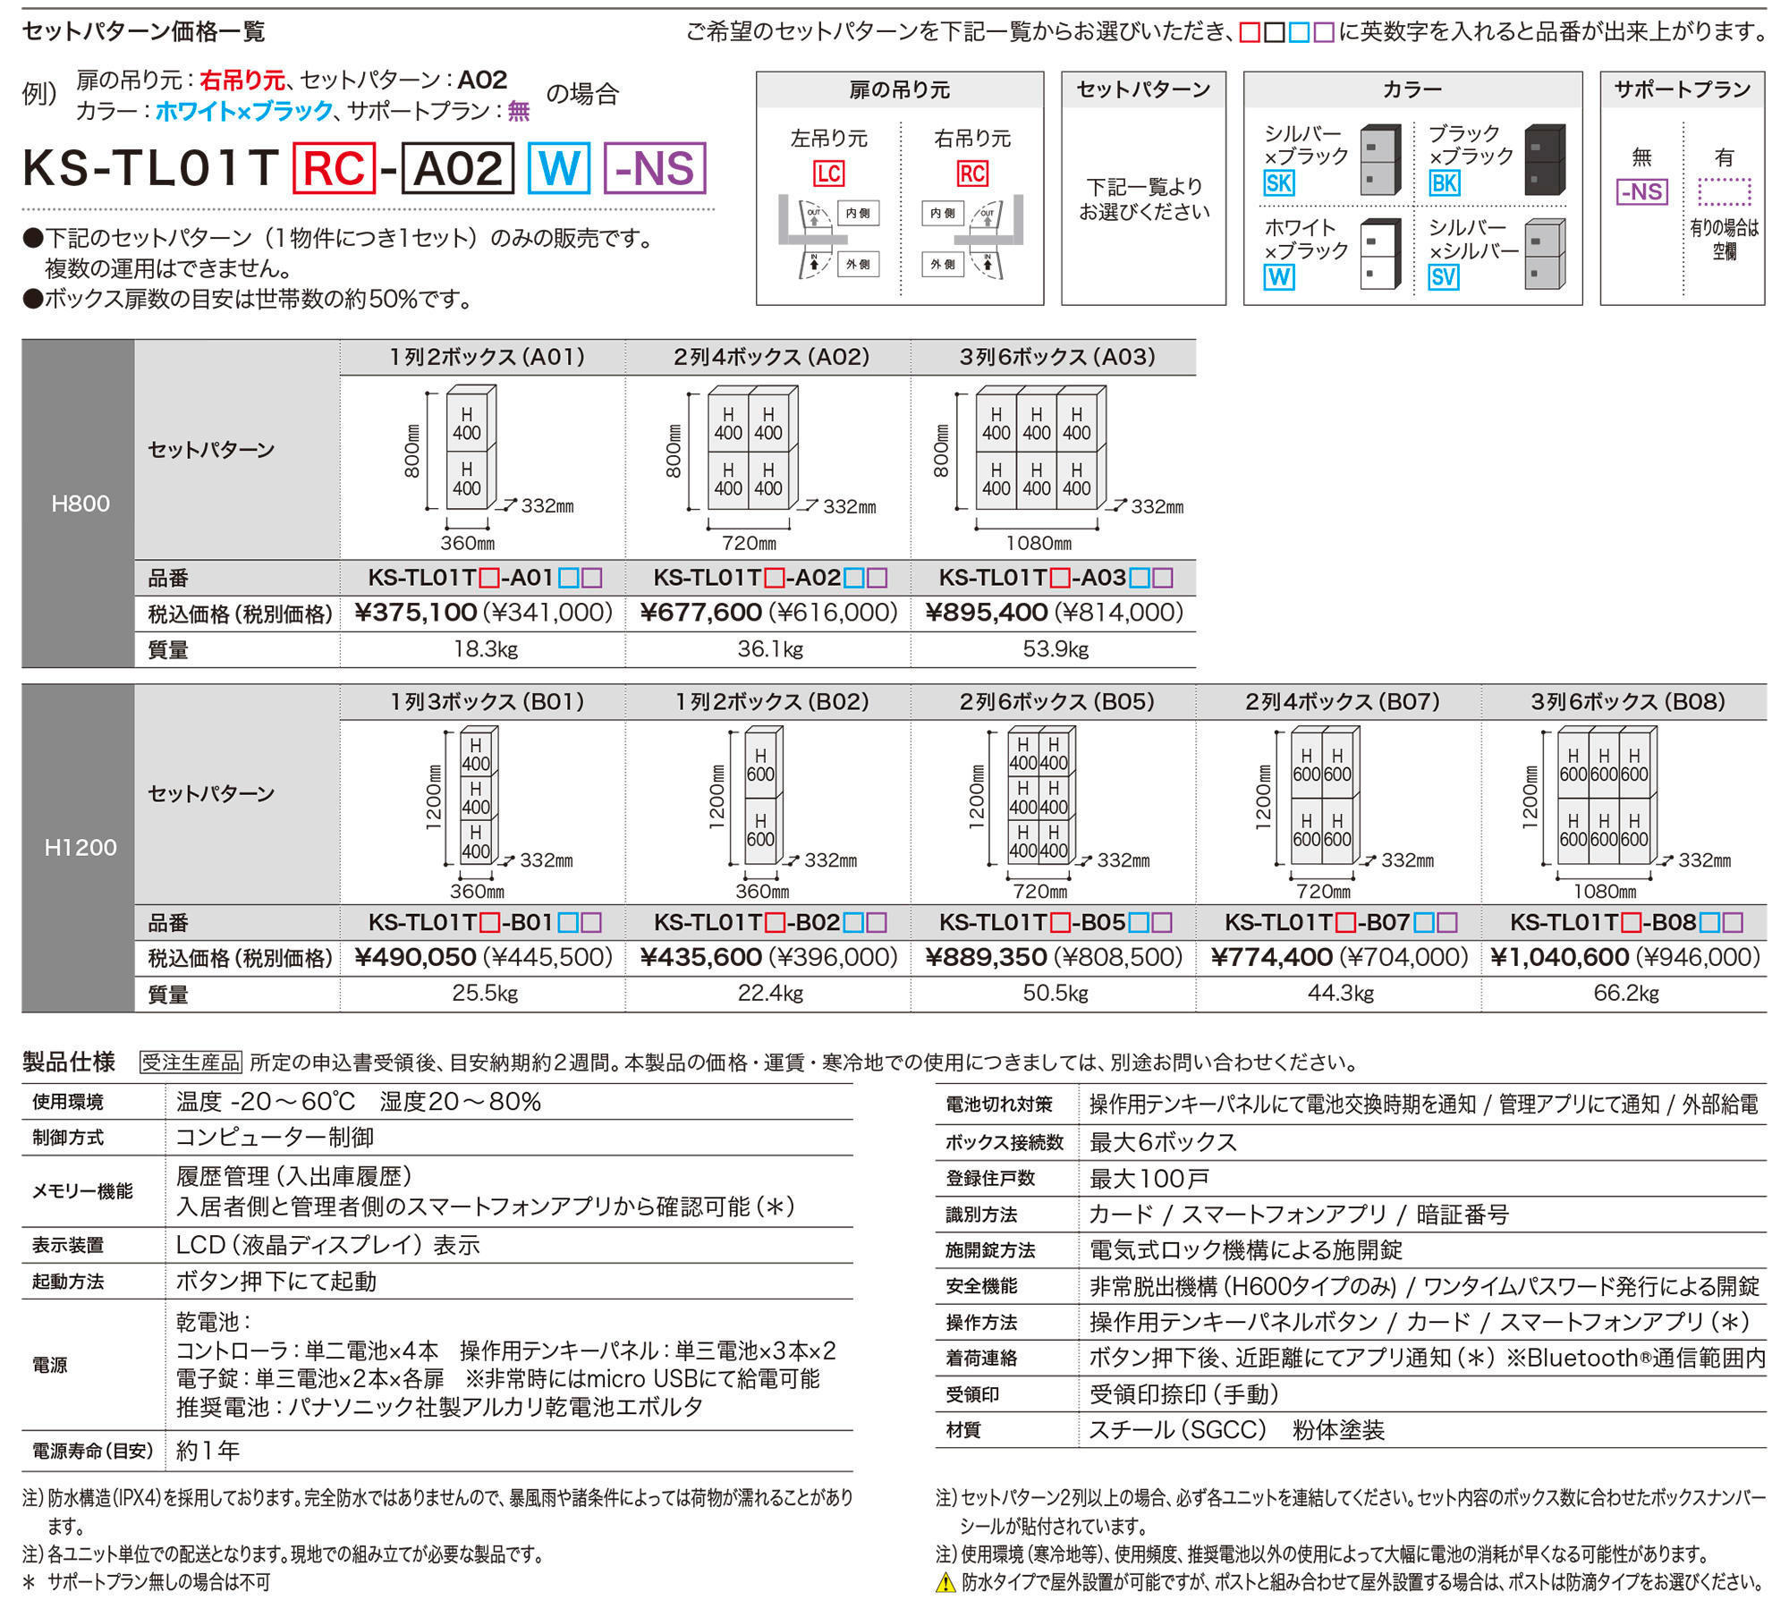Click the B08 3列6ボックス diagram
Viewport: 1789px width, 1617px height.
pyautogui.click(x=1607, y=796)
